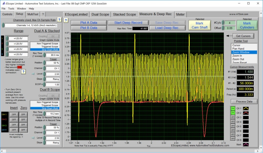Toggle CH 1 Invert switch
263x153 pixels.
(x=14, y=114)
